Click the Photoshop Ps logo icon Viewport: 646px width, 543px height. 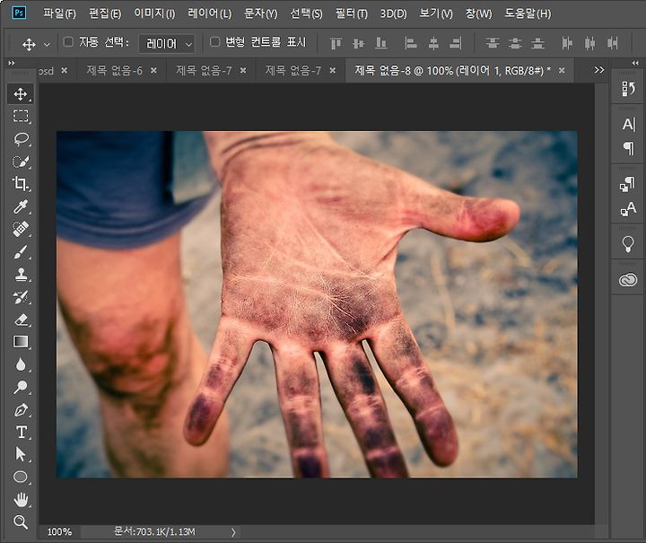19,13
